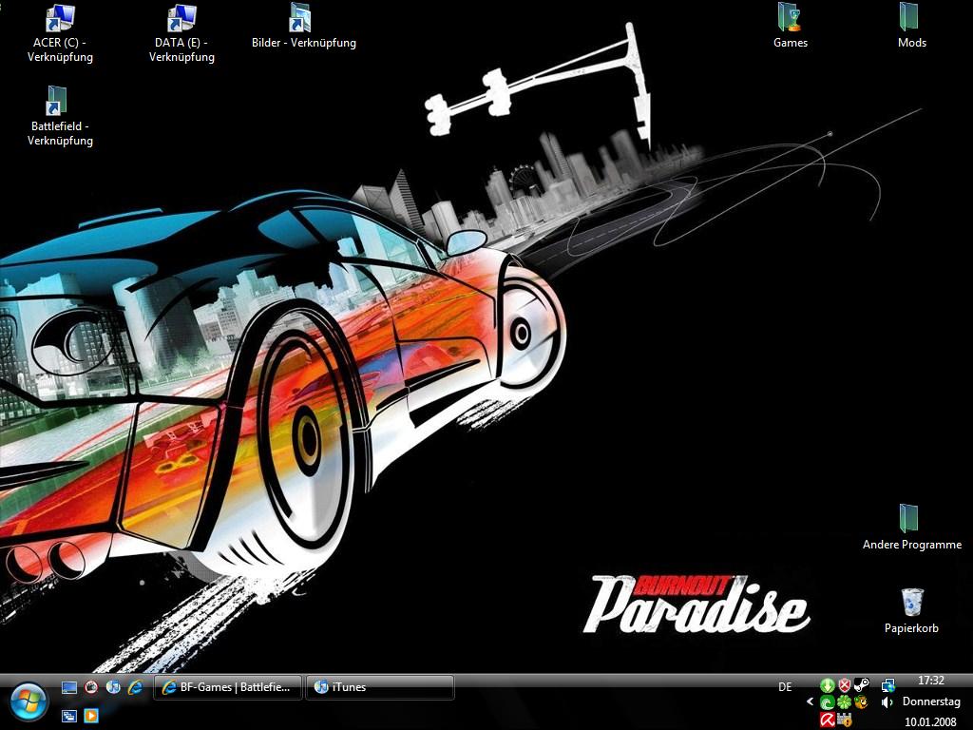Click the bear with headphones tray icon
973x730 pixels.
click(x=861, y=702)
